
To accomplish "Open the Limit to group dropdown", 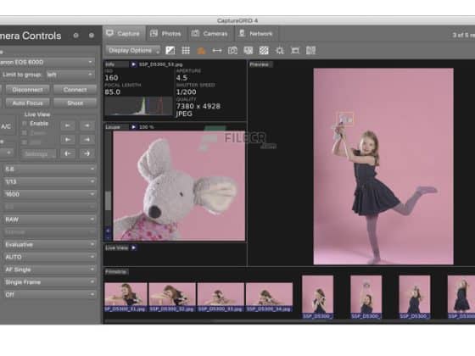I will click(70, 75).
